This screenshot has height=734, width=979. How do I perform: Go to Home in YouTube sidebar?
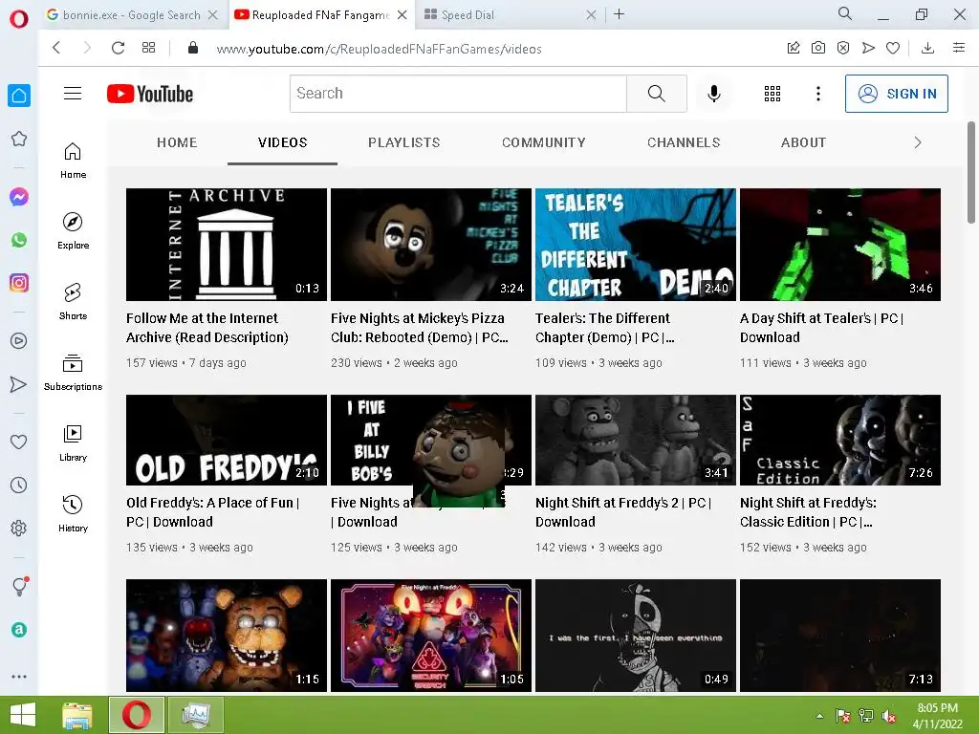point(73,161)
